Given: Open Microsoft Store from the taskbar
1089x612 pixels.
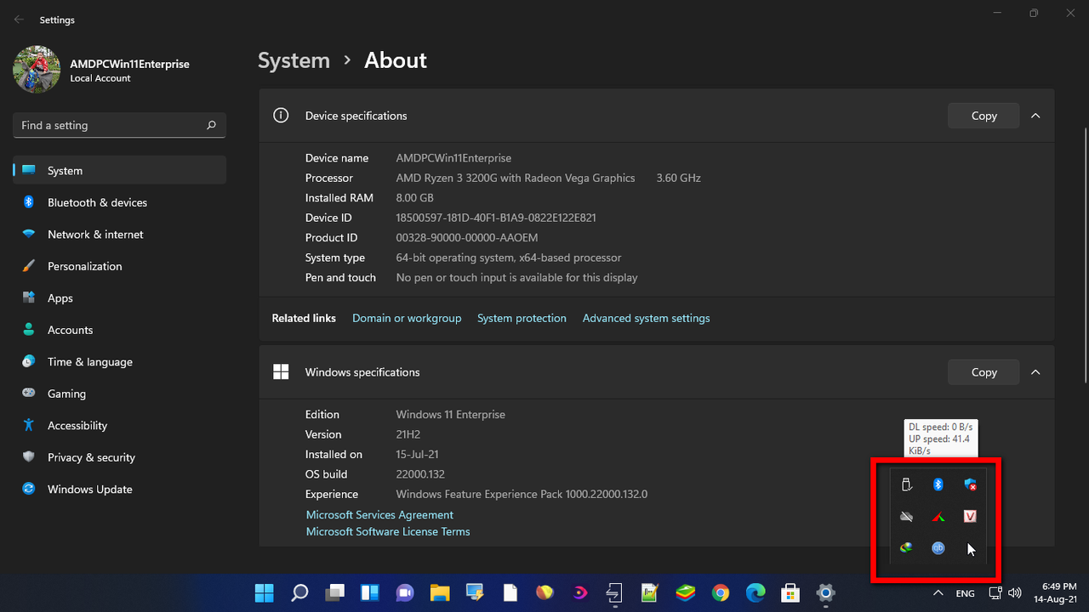Looking at the screenshot, I should (x=790, y=592).
